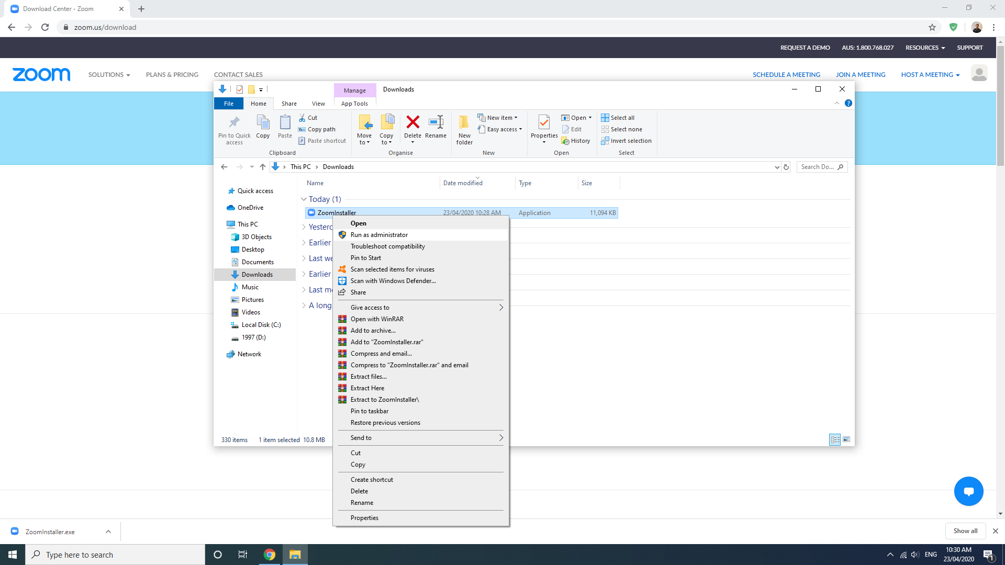
Task: Choose Troubleshoot compatibility
Action: coord(421,246)
